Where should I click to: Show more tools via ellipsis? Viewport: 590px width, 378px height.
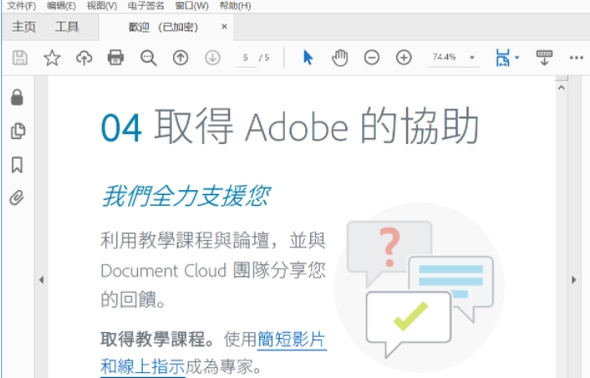[x=576, y=58]
